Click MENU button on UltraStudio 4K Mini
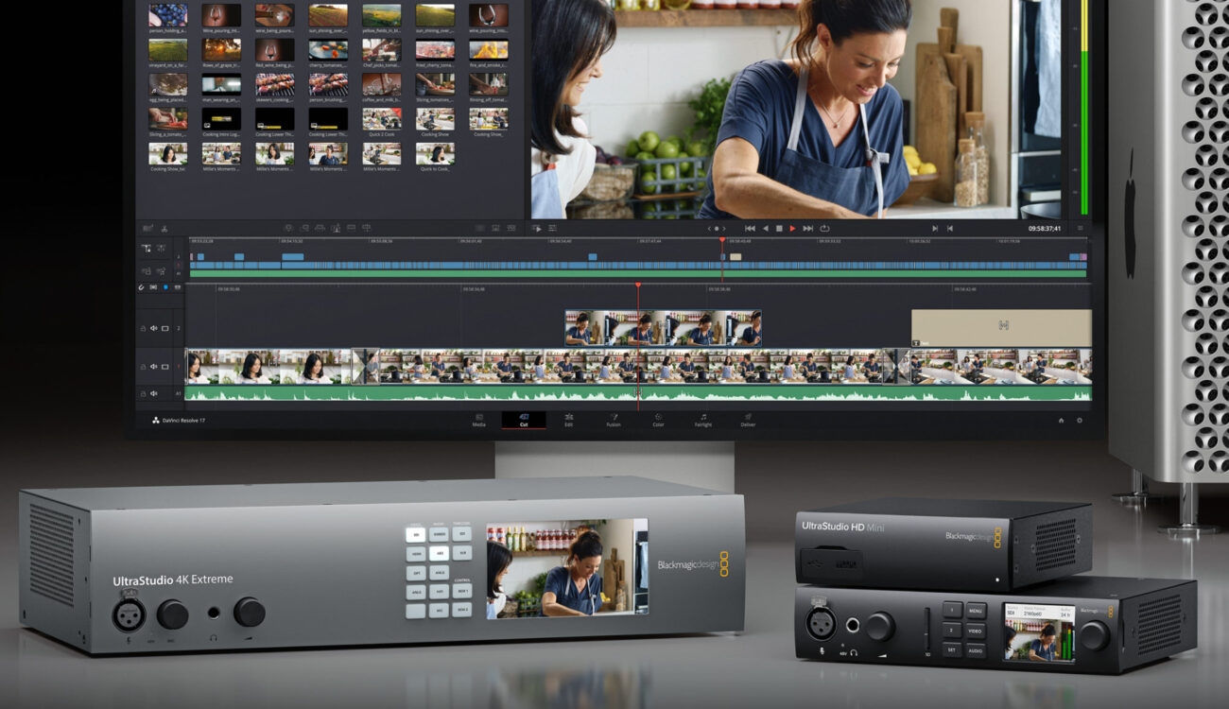Viewport: 1229px width, 709px height. click(x=976, y=611)
